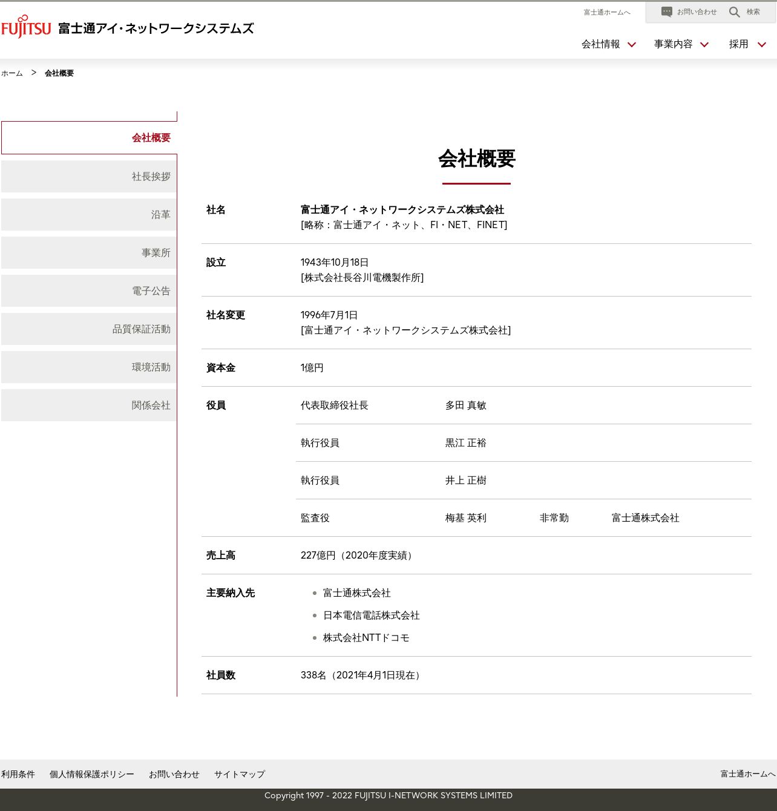Click the 検索 label in the header
The image size is (777, 811).
pos(753,12)
